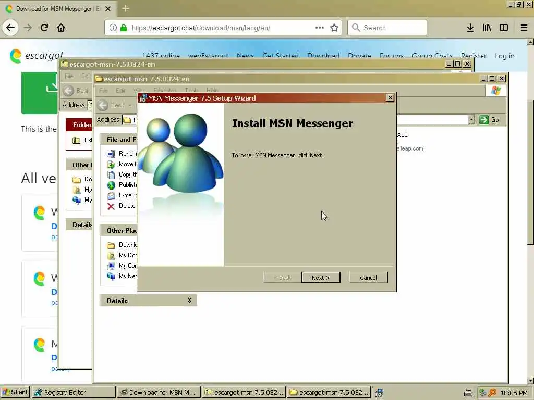Click the setup wizard taskbar icon
Screen dimensions: 534x400
point(380,393)
